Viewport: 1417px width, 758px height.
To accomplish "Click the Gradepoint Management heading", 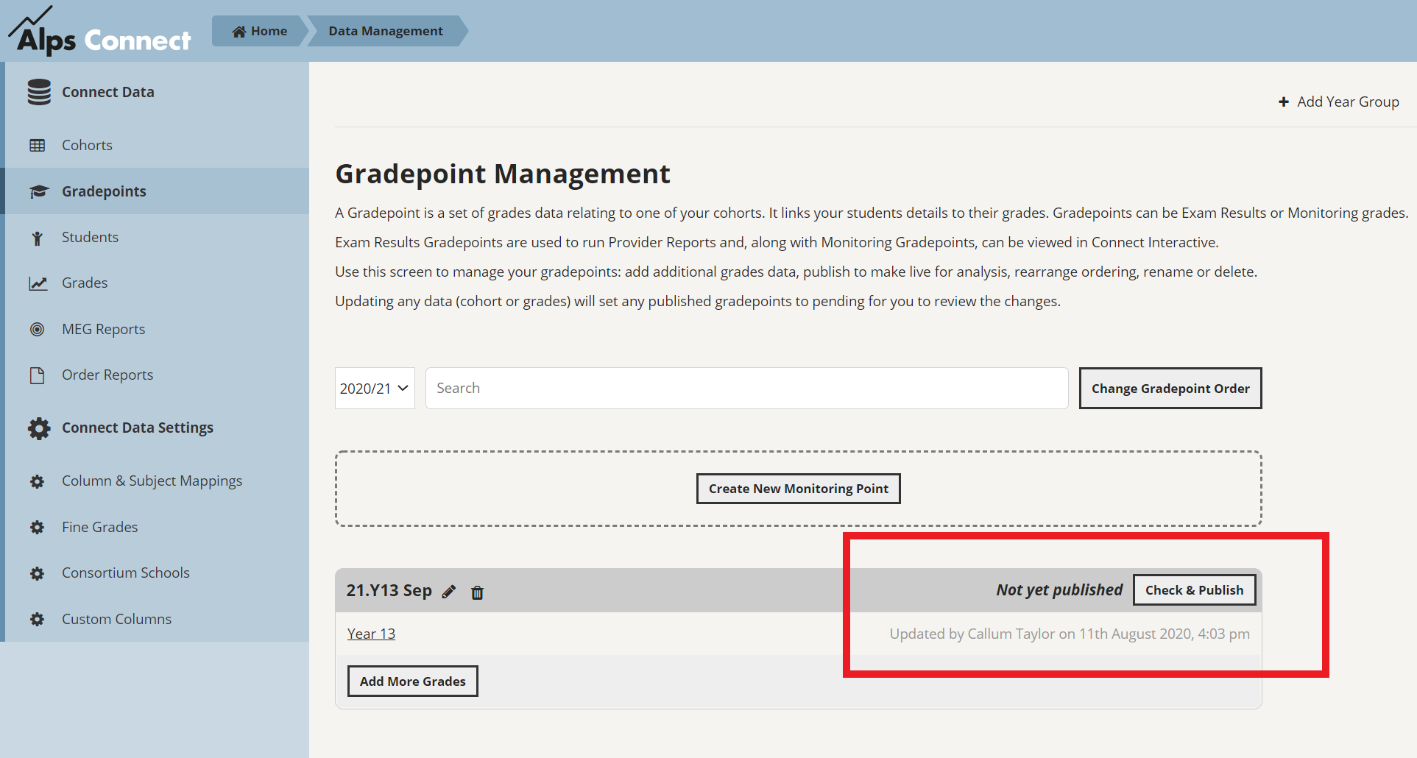I will (x=503, y=174).
